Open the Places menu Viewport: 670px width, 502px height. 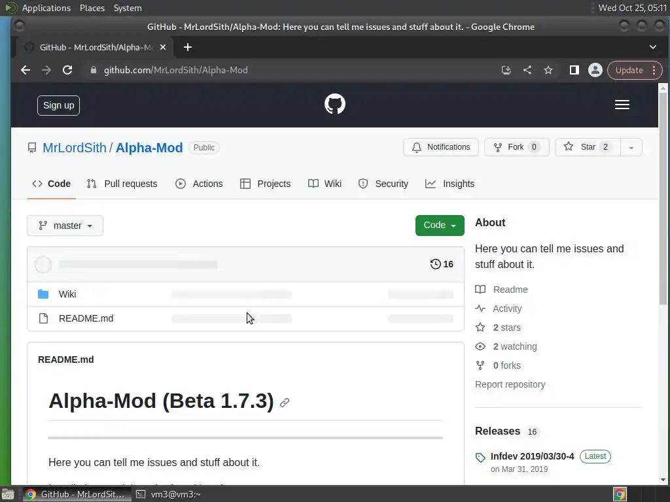[92, 8]
